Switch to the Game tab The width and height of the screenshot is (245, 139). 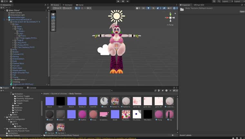[80, 5]
